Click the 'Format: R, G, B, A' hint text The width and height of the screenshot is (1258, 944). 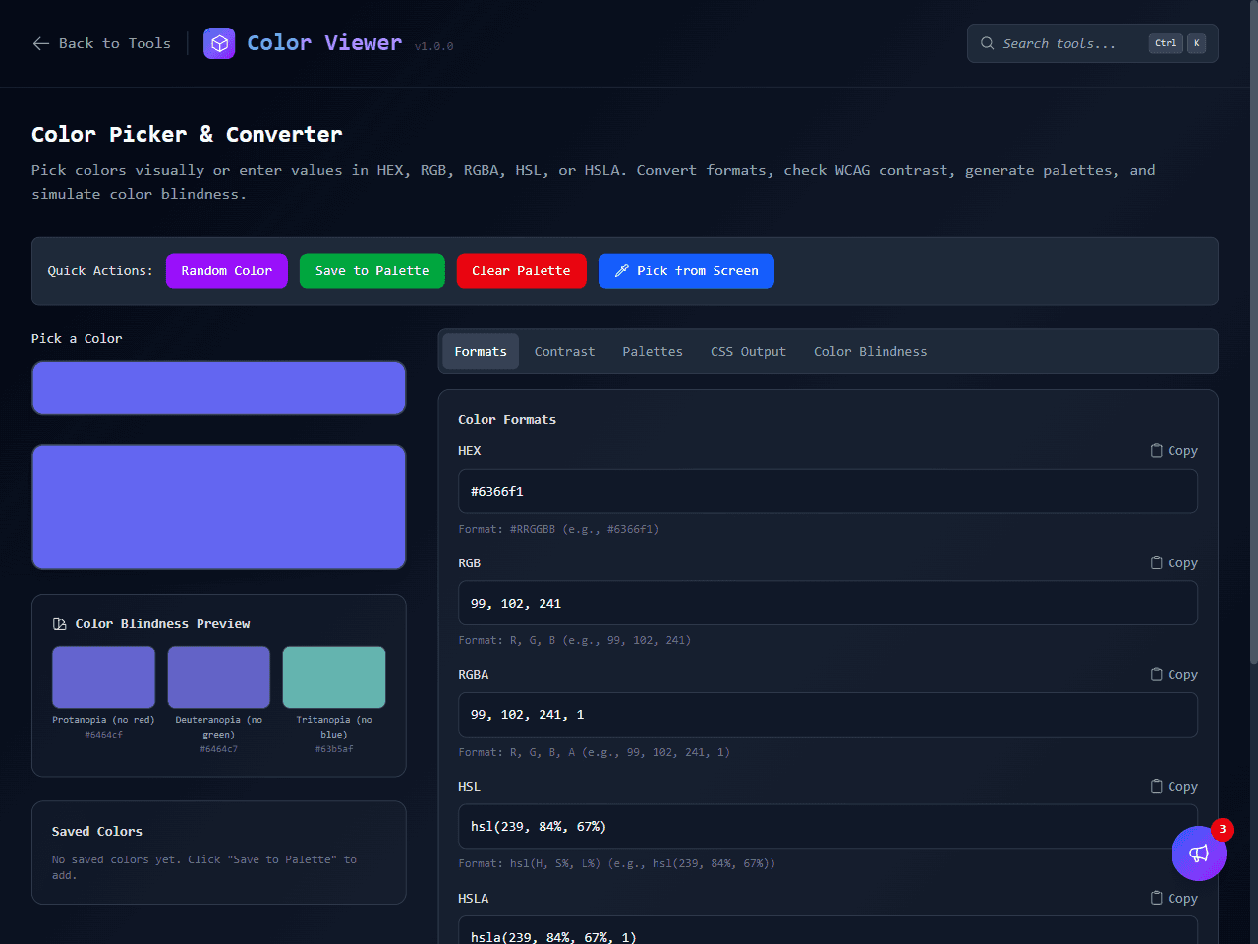[x=595, y=752]
